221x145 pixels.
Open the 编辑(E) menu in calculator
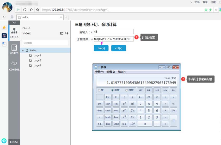pyautogui.click(x=111, y=72)
